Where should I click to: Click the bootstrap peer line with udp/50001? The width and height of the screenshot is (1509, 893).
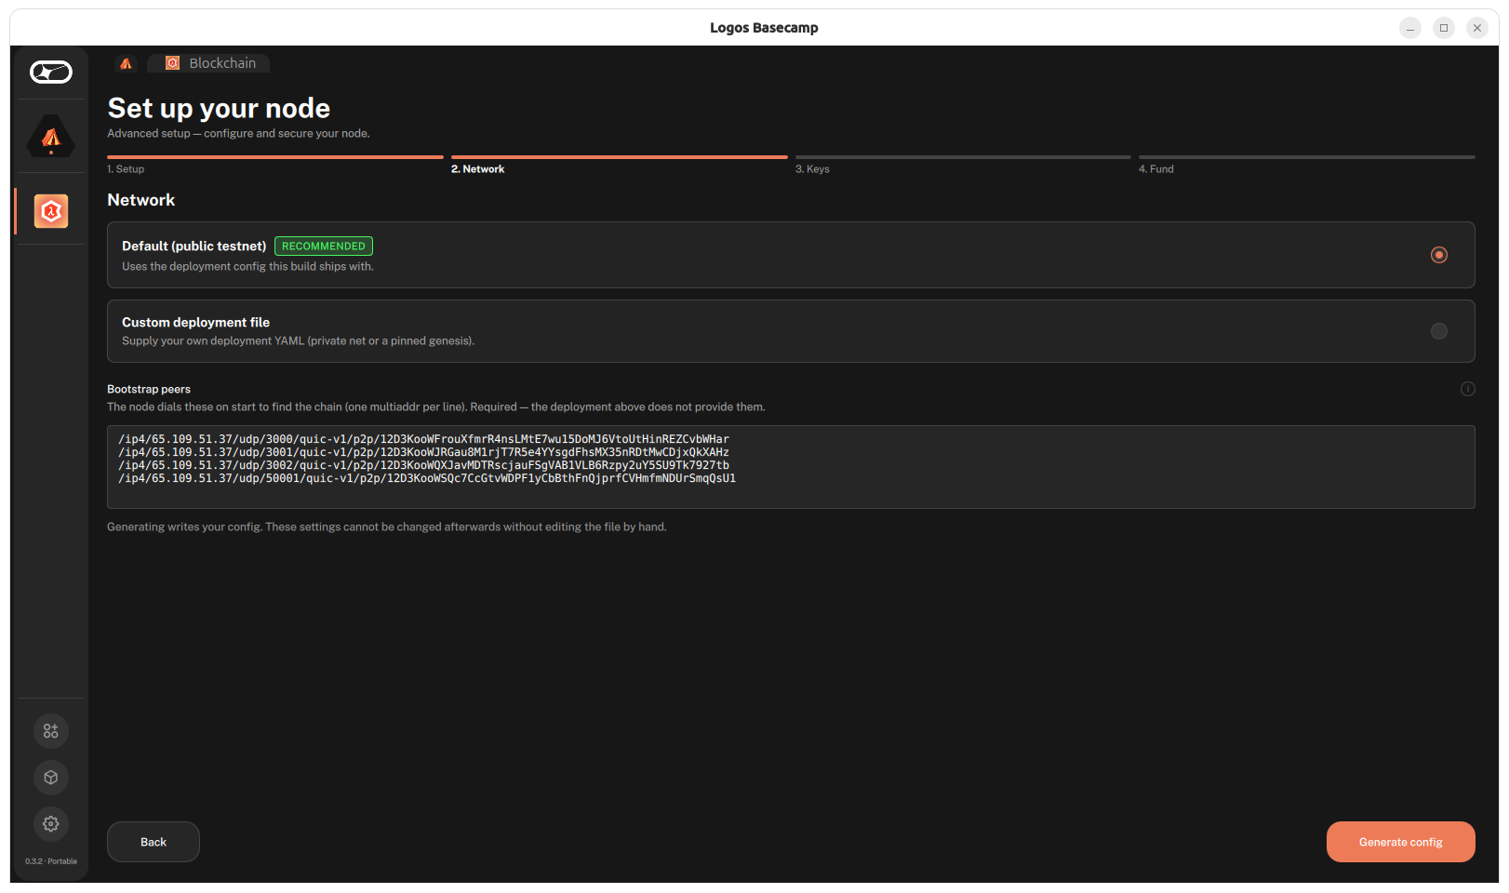click(x=427, y=479)
